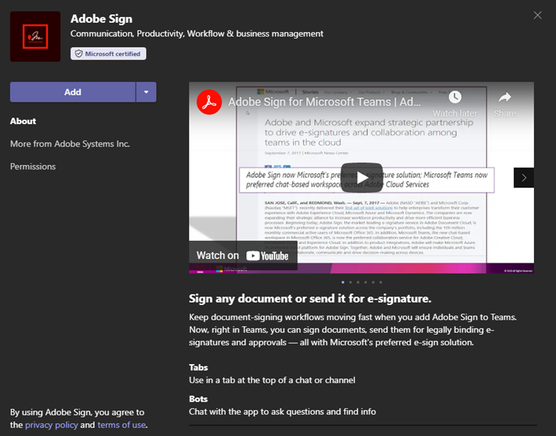Click 'Use in a tab at the top' text
556x436 pixels.
(272, 380)
